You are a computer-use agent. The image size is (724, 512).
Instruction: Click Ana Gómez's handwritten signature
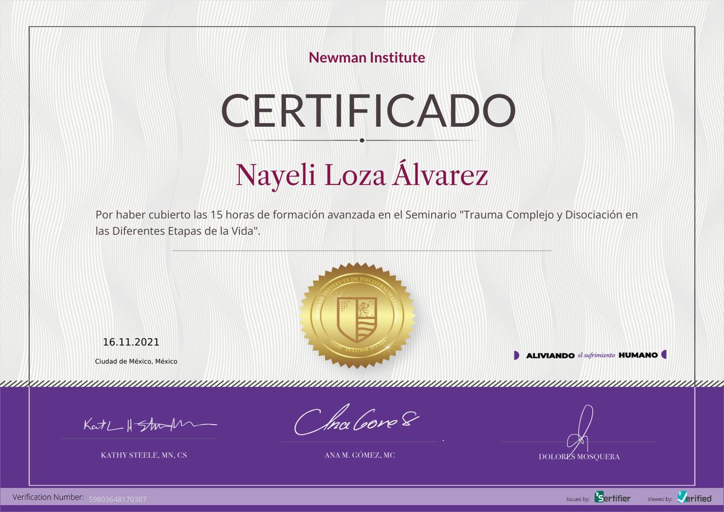[x=356, y=420]
